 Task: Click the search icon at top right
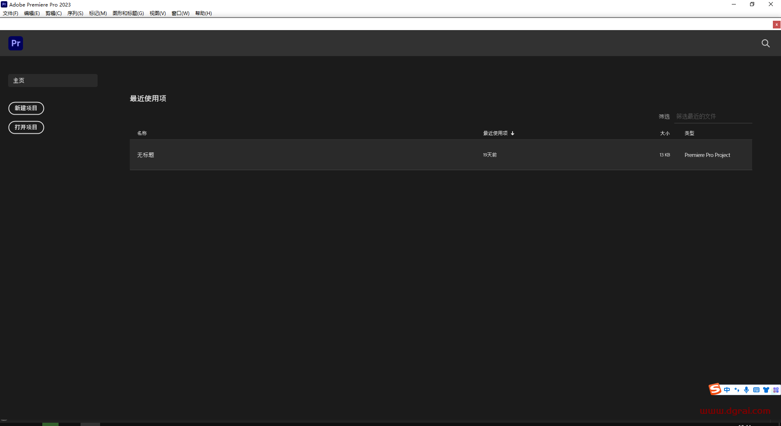(x=766, y=43)
